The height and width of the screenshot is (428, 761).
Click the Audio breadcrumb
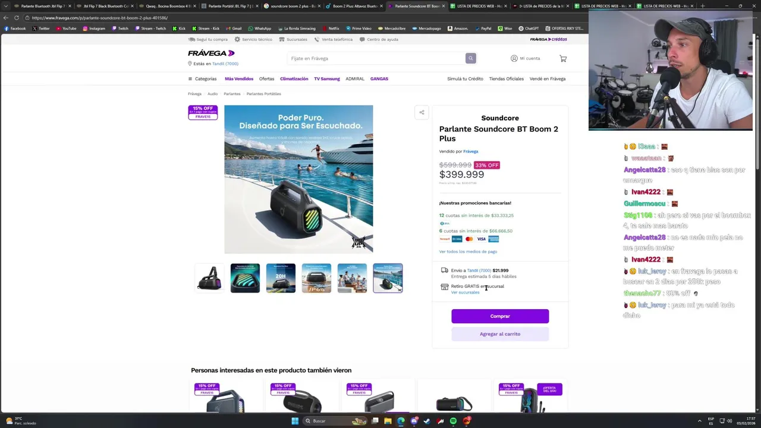tap(212, 94)
